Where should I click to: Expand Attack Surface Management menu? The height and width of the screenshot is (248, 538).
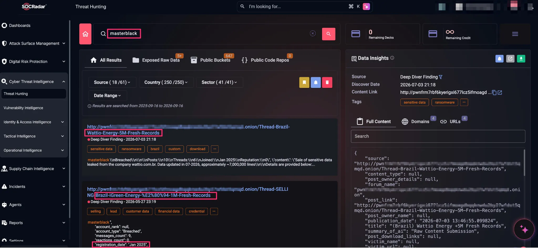tap(64, 43)
